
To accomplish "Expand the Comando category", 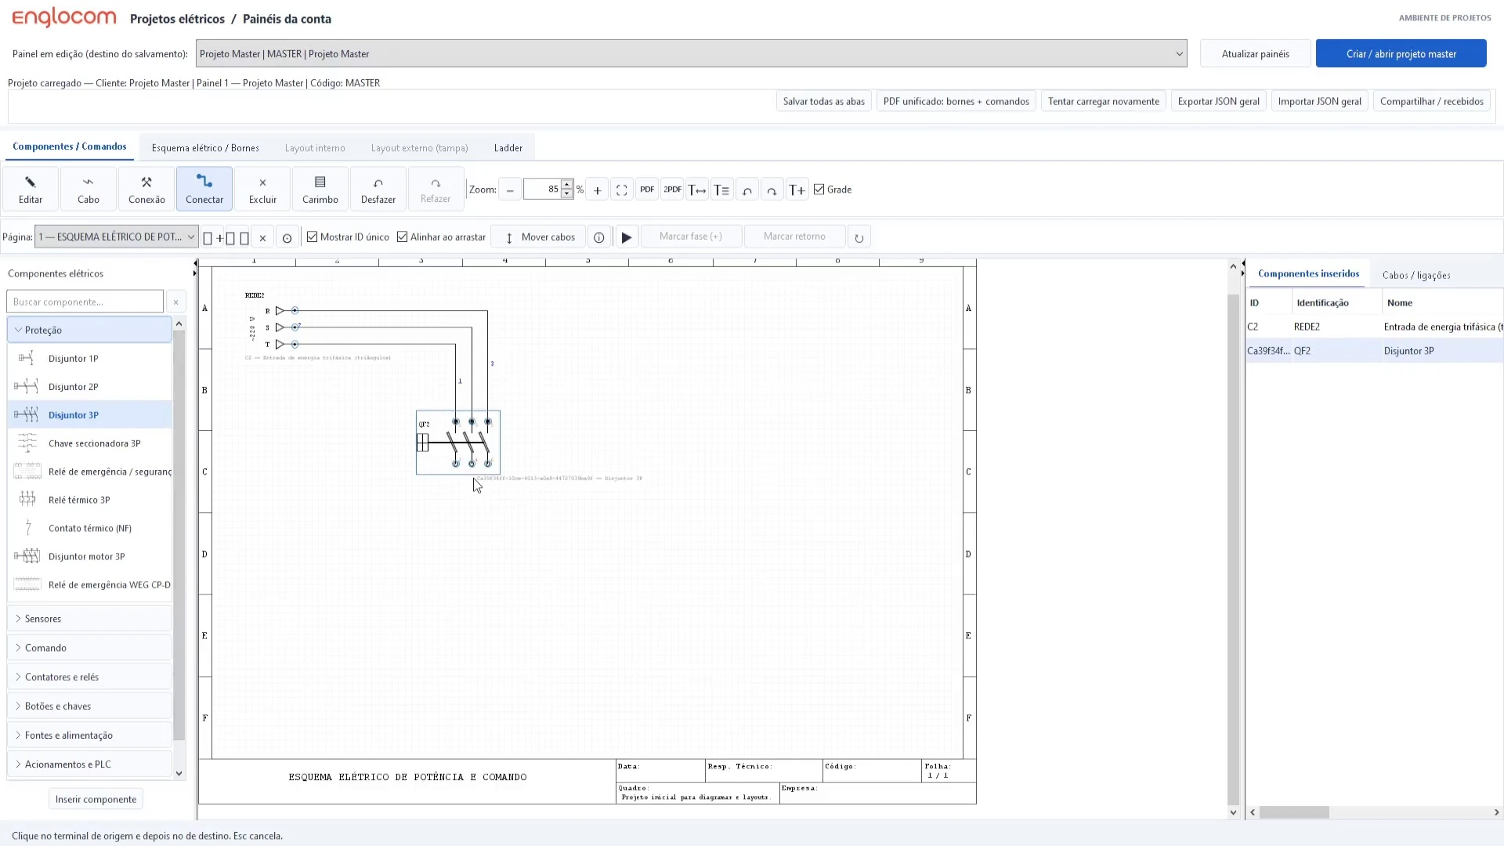I will 89,648.
